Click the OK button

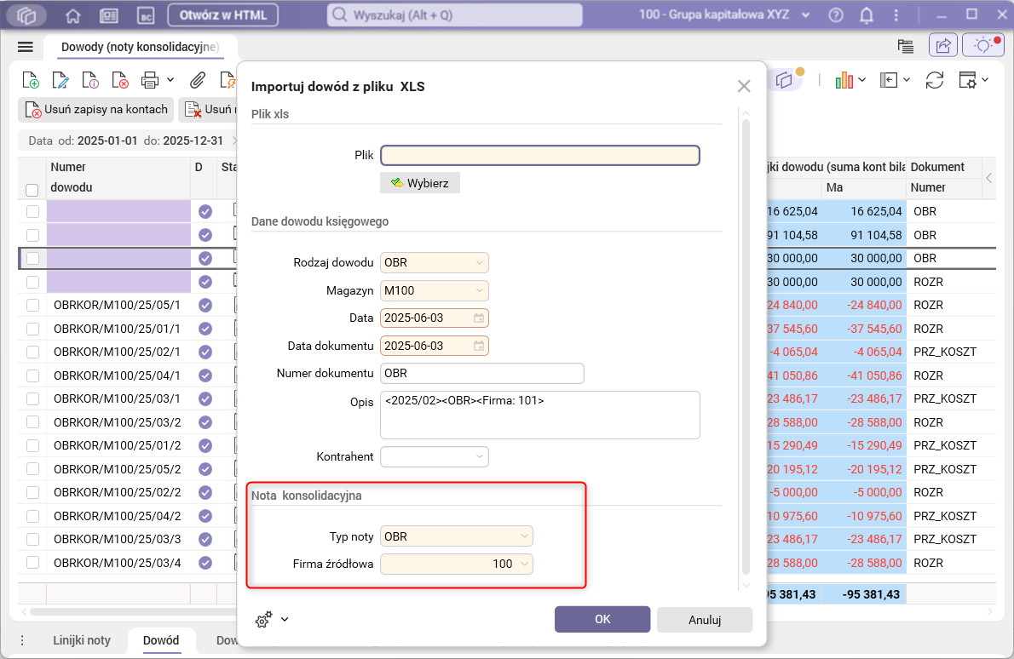[x=602, y=619]
